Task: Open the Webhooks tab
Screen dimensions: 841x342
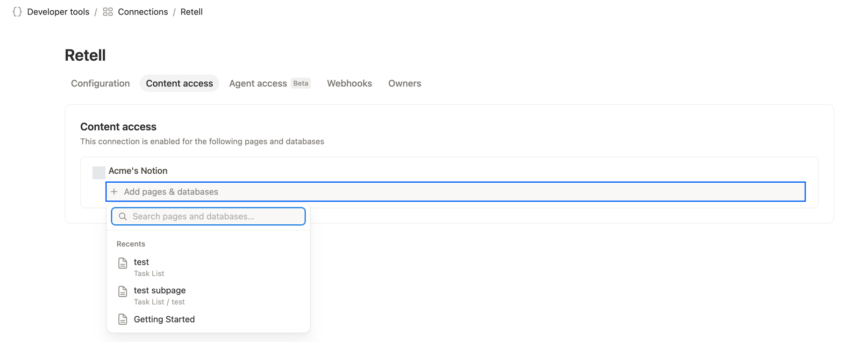Action: pyautogui.click(x=349, y=83)
